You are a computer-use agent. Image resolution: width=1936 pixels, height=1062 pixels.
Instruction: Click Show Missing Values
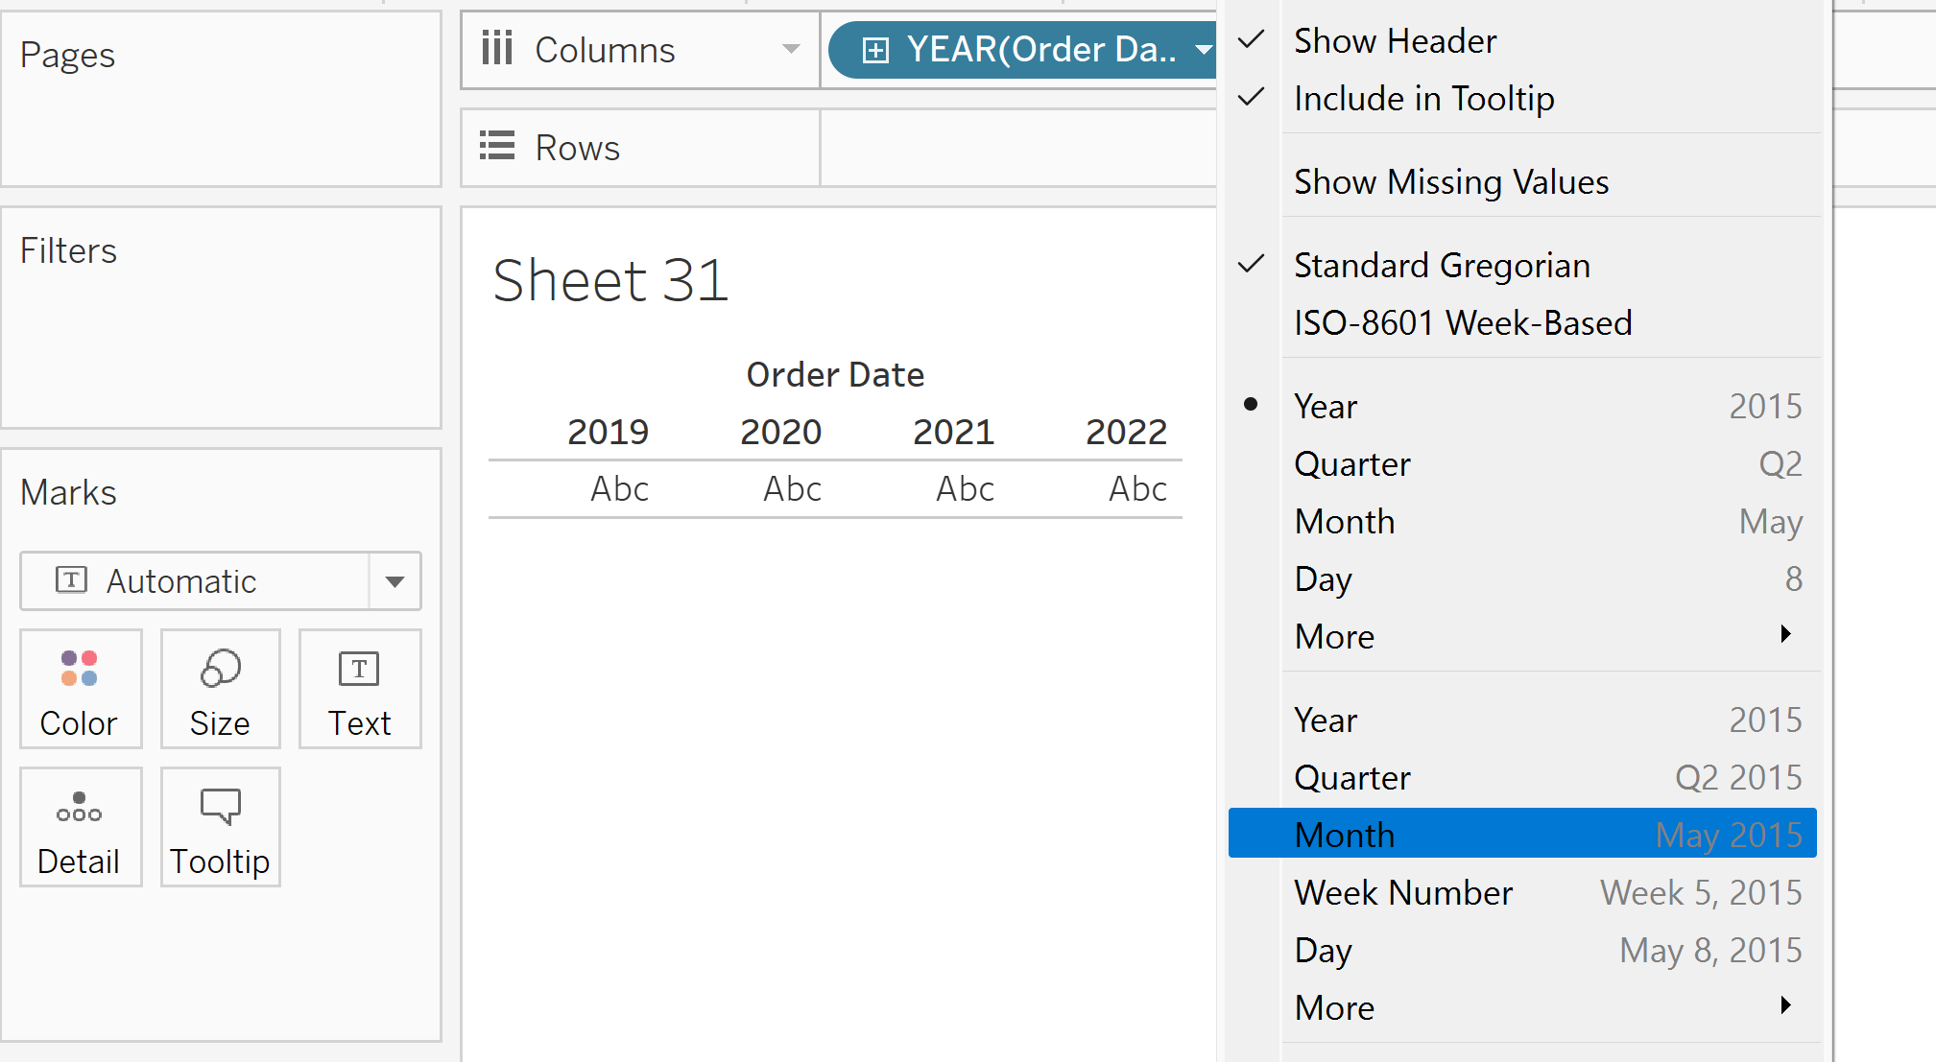point(1450,182)
